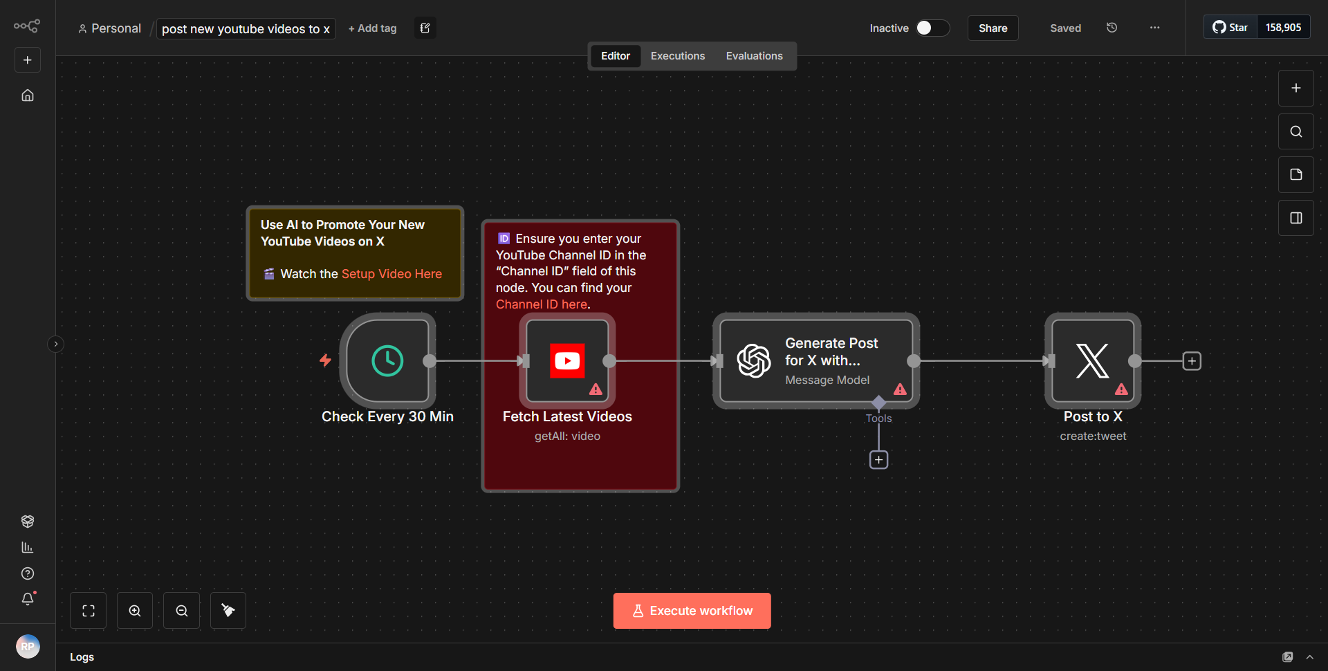Viewport: 1328px width, 671px height.
Task: Add a tool via the Tools plus connector
Action: point(878,460)
